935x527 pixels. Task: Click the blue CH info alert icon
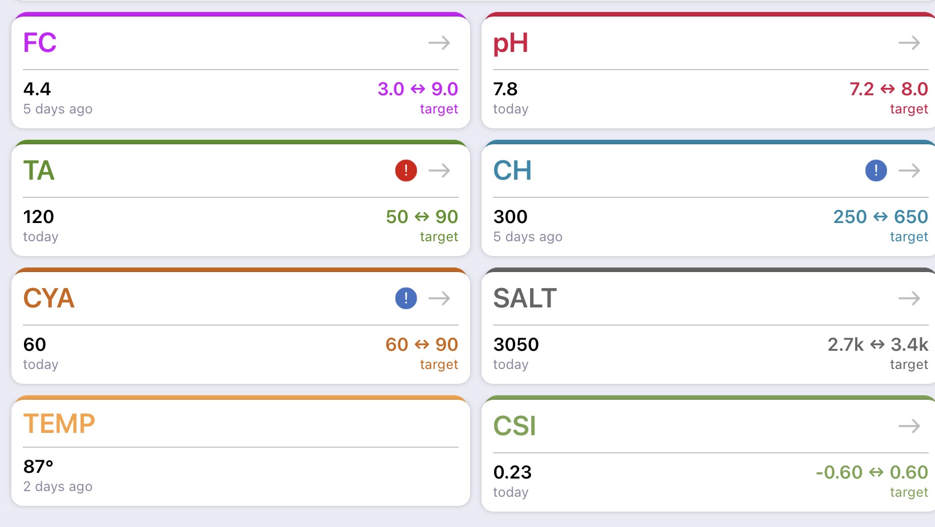tap(876, 171)
